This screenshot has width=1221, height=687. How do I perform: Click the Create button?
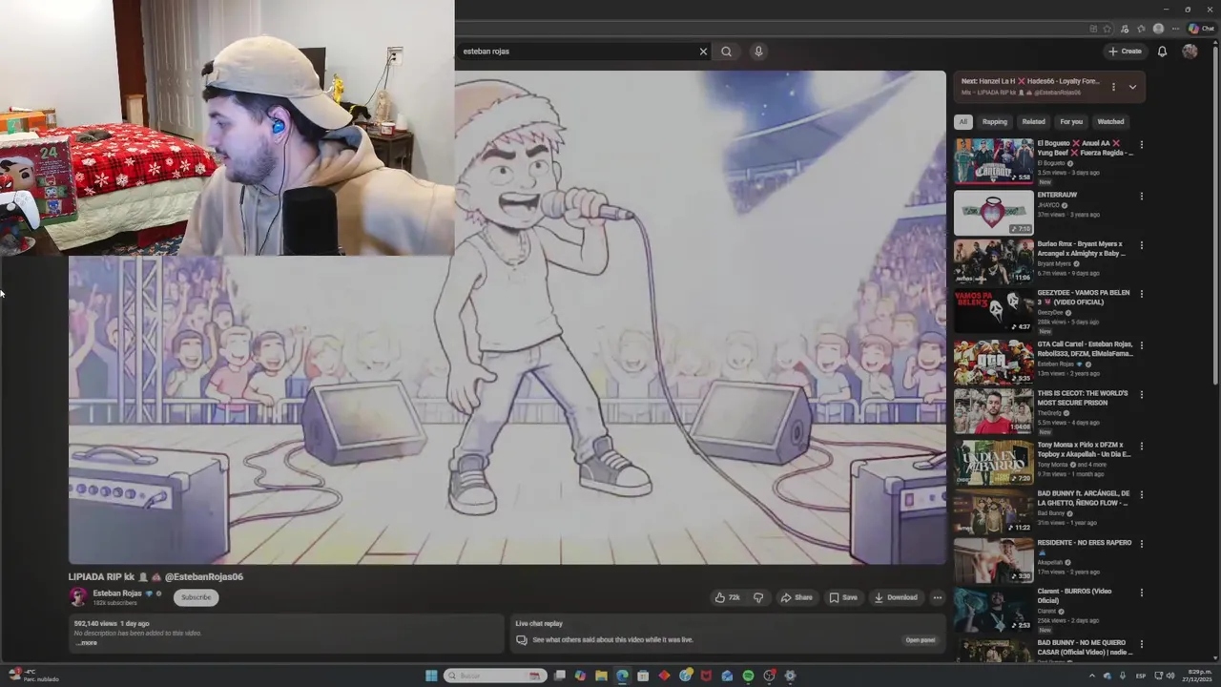coord(1125,52)
